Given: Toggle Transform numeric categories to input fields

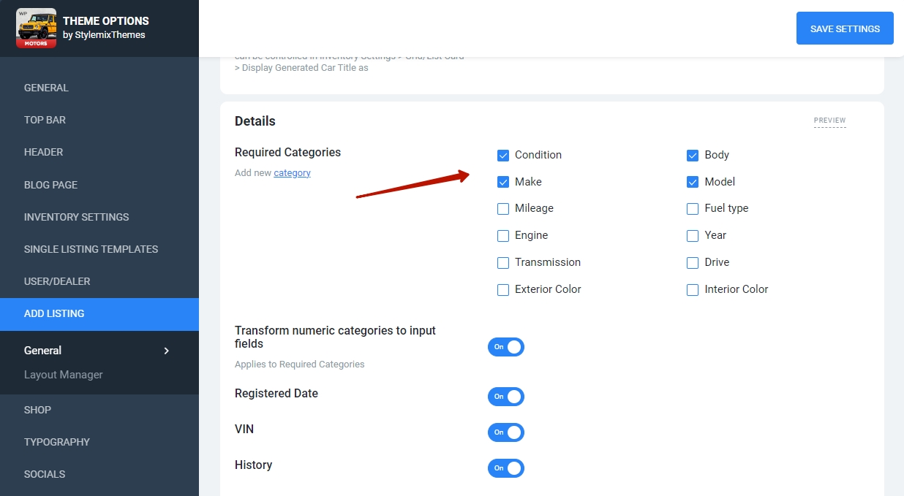Looking at the screenshot, I should click(x=506, y=347).
